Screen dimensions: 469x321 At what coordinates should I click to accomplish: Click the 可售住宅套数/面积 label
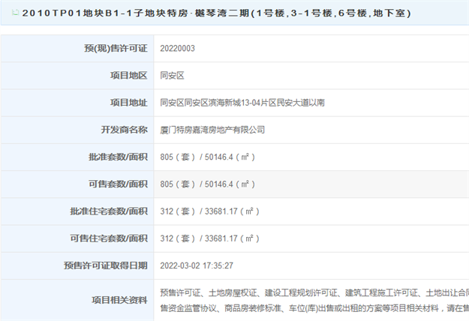coord(109,238)
